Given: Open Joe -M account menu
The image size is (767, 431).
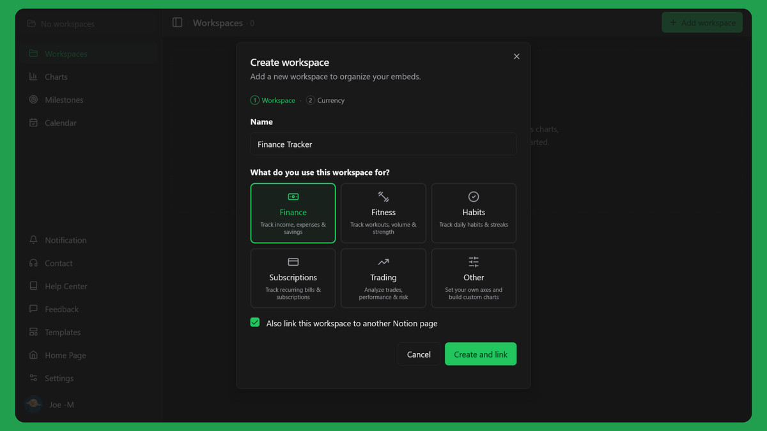Looking at the screenshot, I should 88,404.
